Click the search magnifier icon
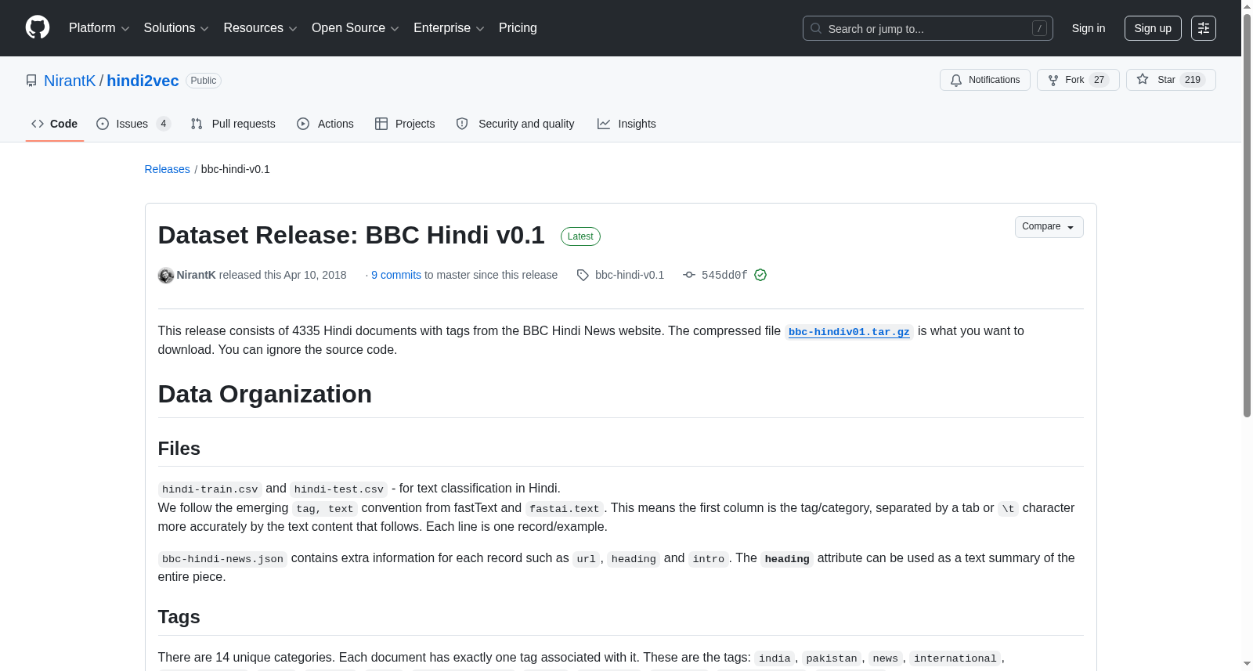Image resolution: width=1253 pixels, height=671 pixels. (816, 28)
